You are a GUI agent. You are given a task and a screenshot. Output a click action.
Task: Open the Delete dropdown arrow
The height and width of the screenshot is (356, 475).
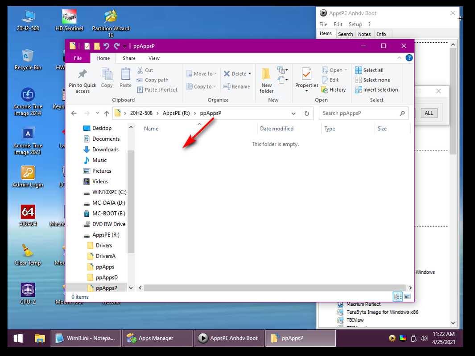250,74
